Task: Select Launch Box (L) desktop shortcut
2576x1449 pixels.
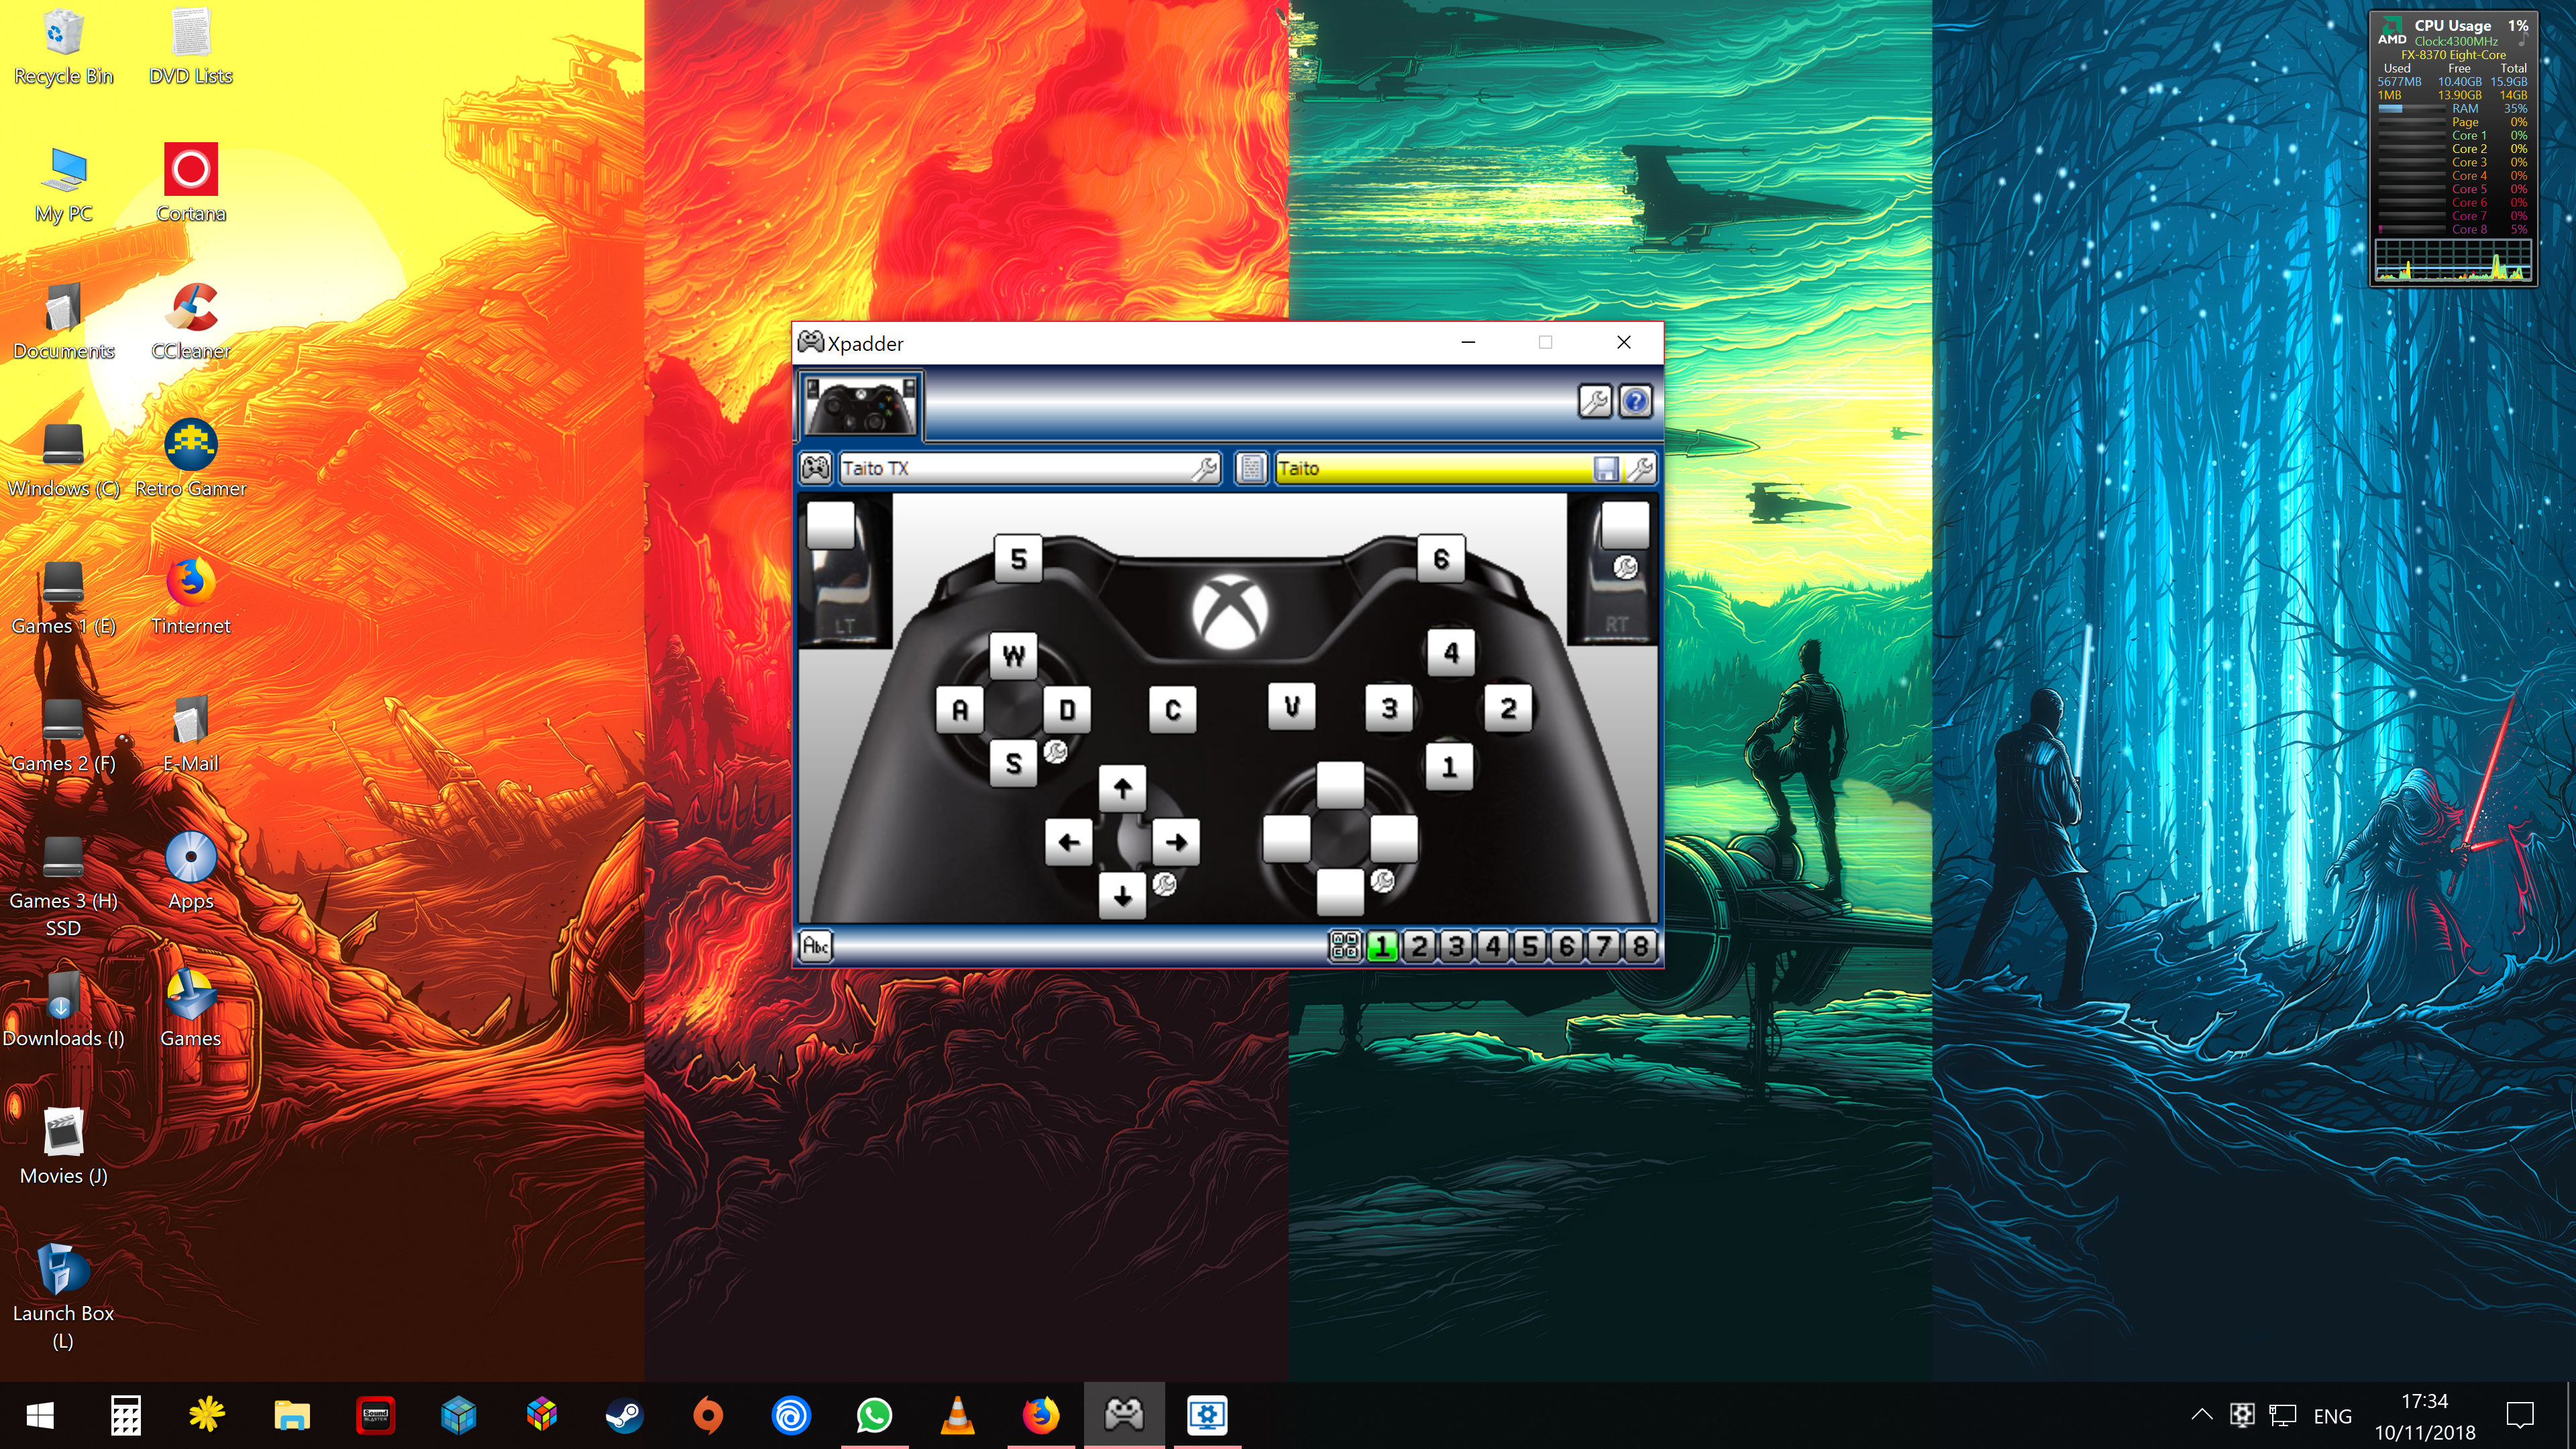Action: (x=63, y=1296)
